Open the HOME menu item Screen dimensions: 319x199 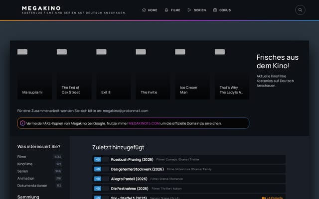point(150,10)
